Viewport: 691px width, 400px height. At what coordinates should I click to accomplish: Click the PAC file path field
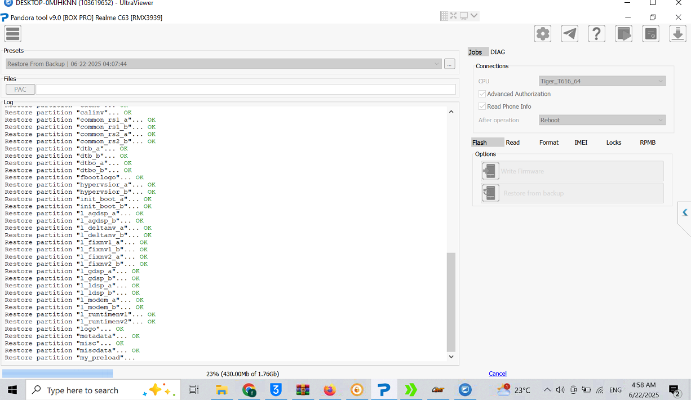point(246,90)
